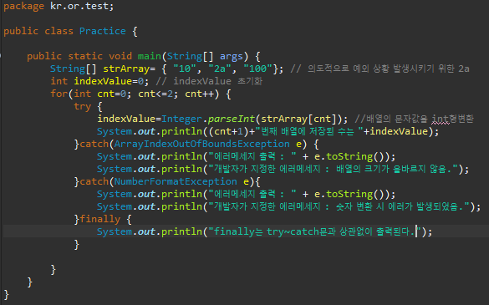Click the "번째 배열에 저장된 수는" string
489x305 pixels.
coord(308,131)
